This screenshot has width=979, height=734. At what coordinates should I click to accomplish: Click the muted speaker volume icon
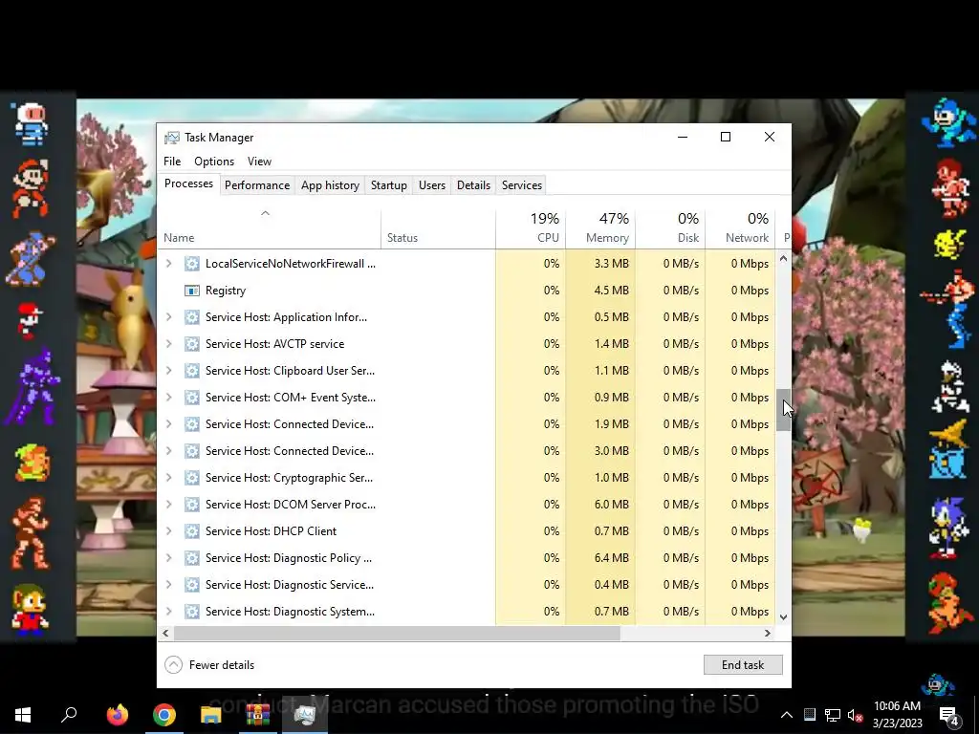856,716
